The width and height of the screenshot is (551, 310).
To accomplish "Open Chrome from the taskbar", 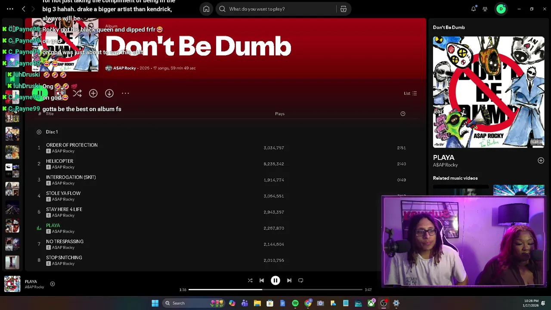I will 308,303.
